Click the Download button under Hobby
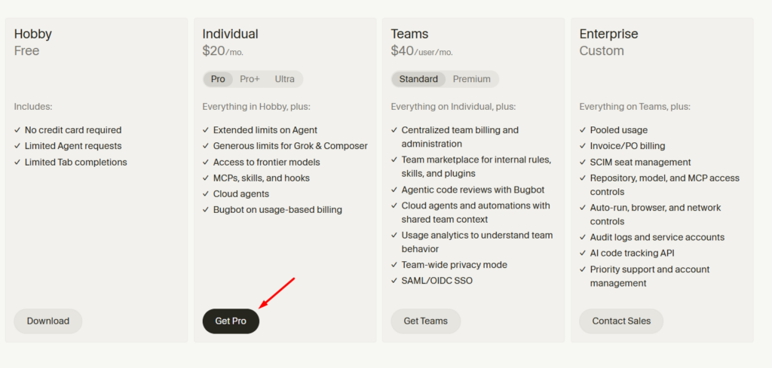Screen dimensions: 772x368 [48, 321]
